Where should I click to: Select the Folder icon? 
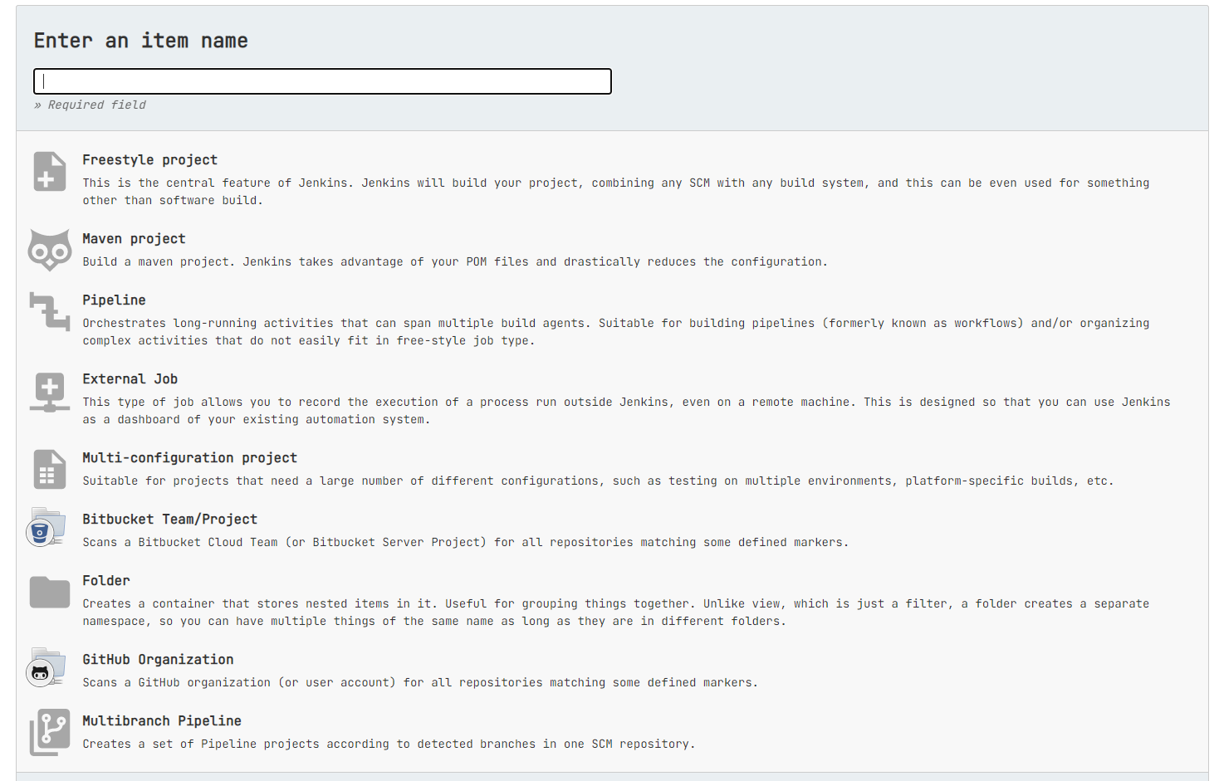pyautogui.click(x=50, y=593)
